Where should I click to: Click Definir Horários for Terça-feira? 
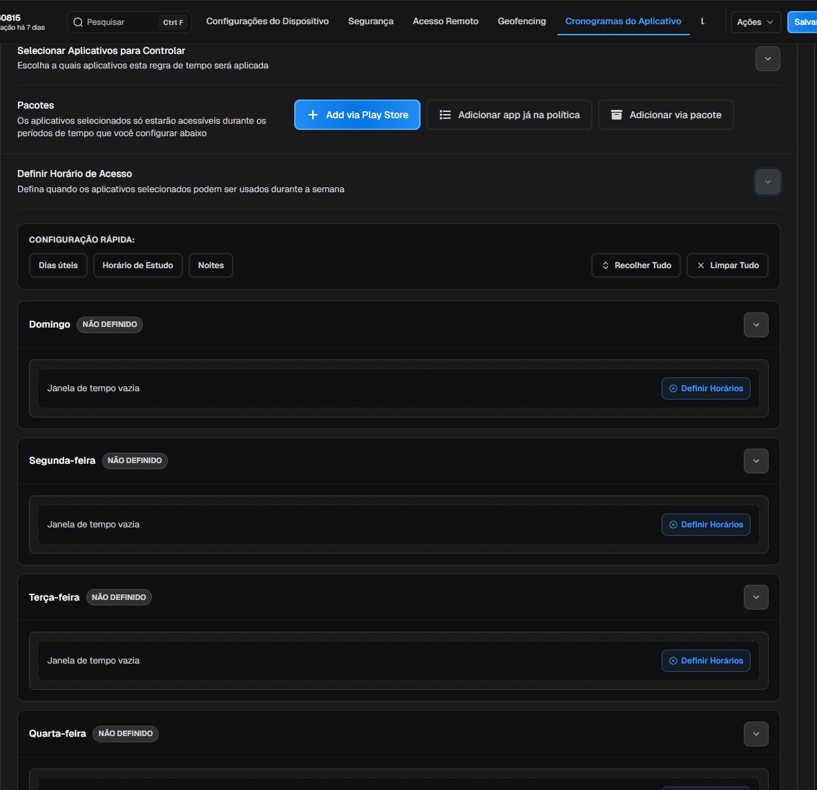tap(706, 661)
